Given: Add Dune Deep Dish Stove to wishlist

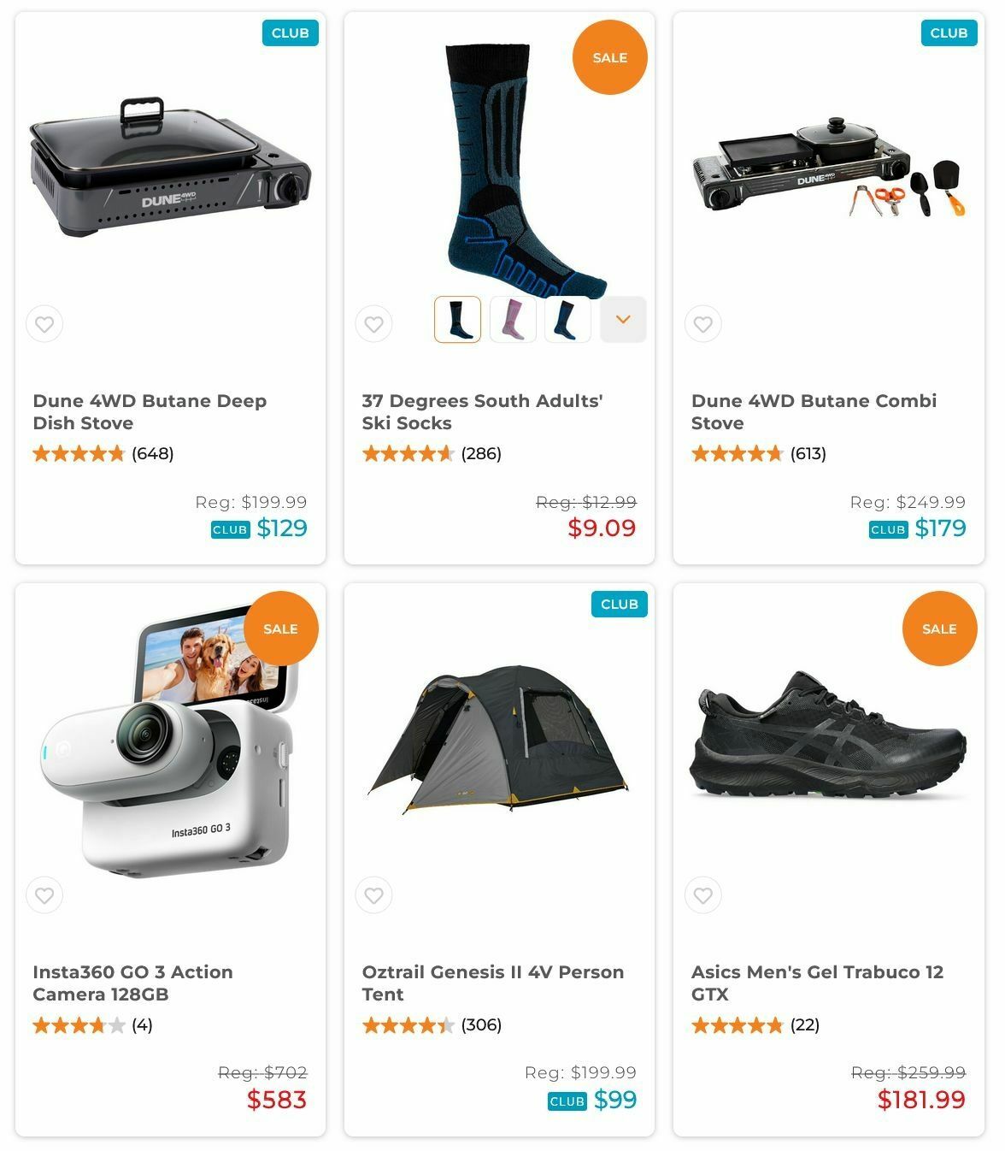Looking at the screenshot, I should coord(44,324).
